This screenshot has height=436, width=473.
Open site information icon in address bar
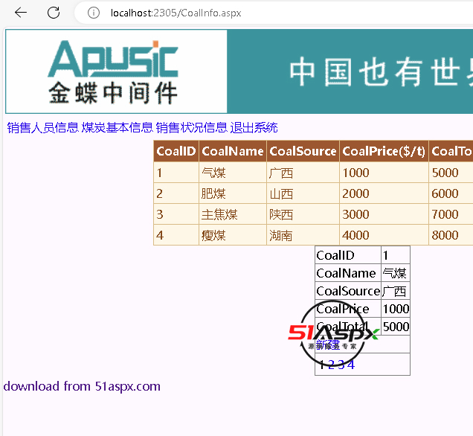[94, 13]
